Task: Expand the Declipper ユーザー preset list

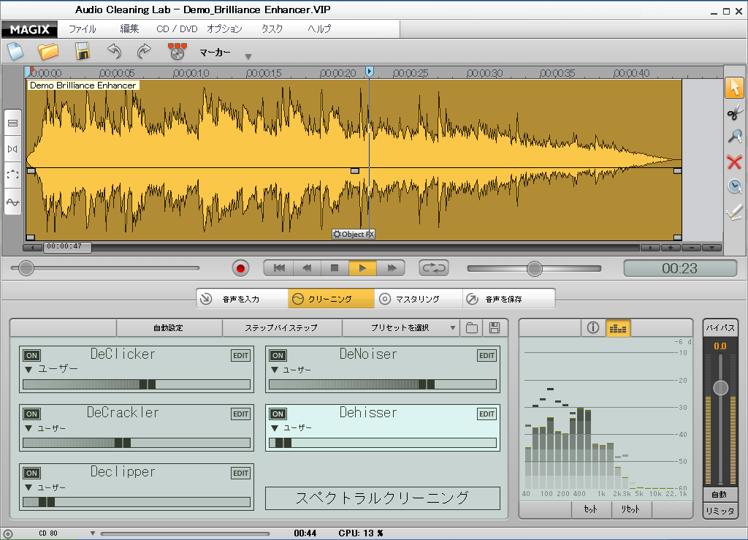Action: click(28, 487)
